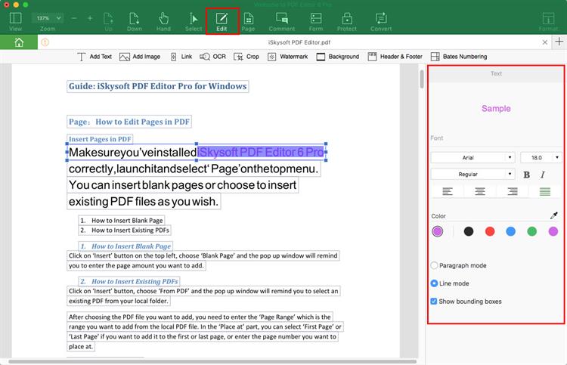567x365 pixels.
Task: Click the zoom out minus button
Action: 74,18
